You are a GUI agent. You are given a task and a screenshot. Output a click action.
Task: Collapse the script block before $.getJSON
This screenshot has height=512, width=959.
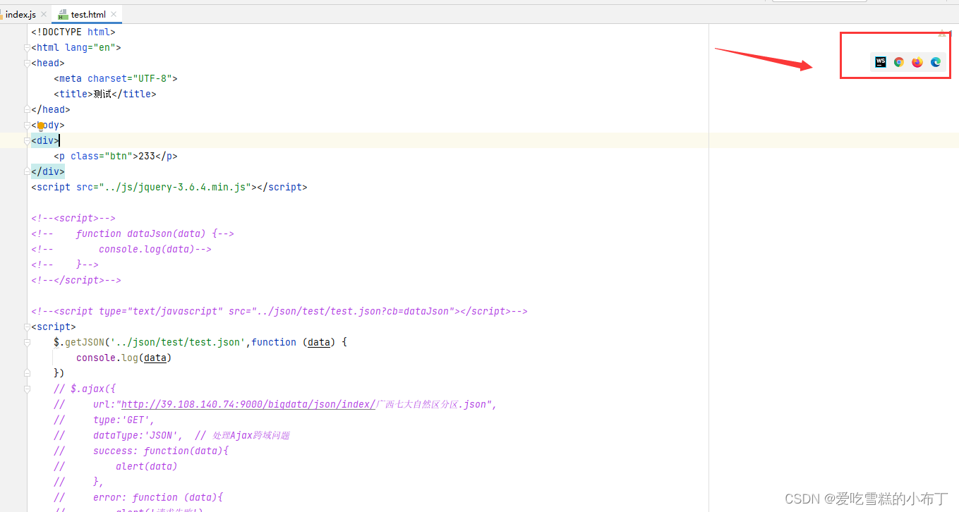(28, 327)
